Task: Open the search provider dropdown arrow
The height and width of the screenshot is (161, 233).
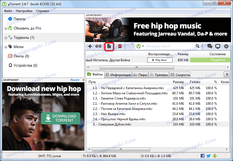Action: pyautogui.click(x=143, y=46)
